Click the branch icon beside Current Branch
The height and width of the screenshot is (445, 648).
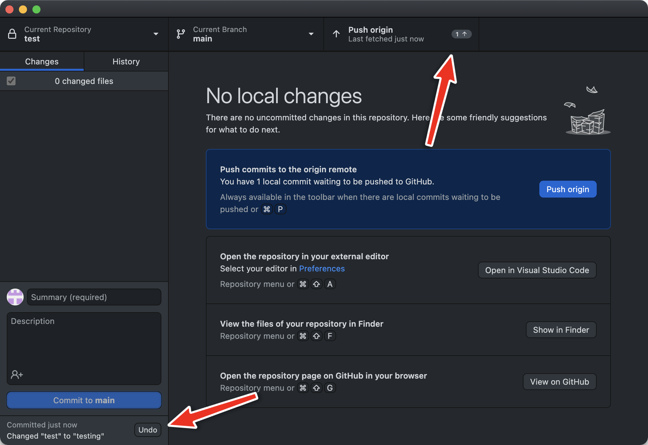pyautogui.click(x=181, y=34)
